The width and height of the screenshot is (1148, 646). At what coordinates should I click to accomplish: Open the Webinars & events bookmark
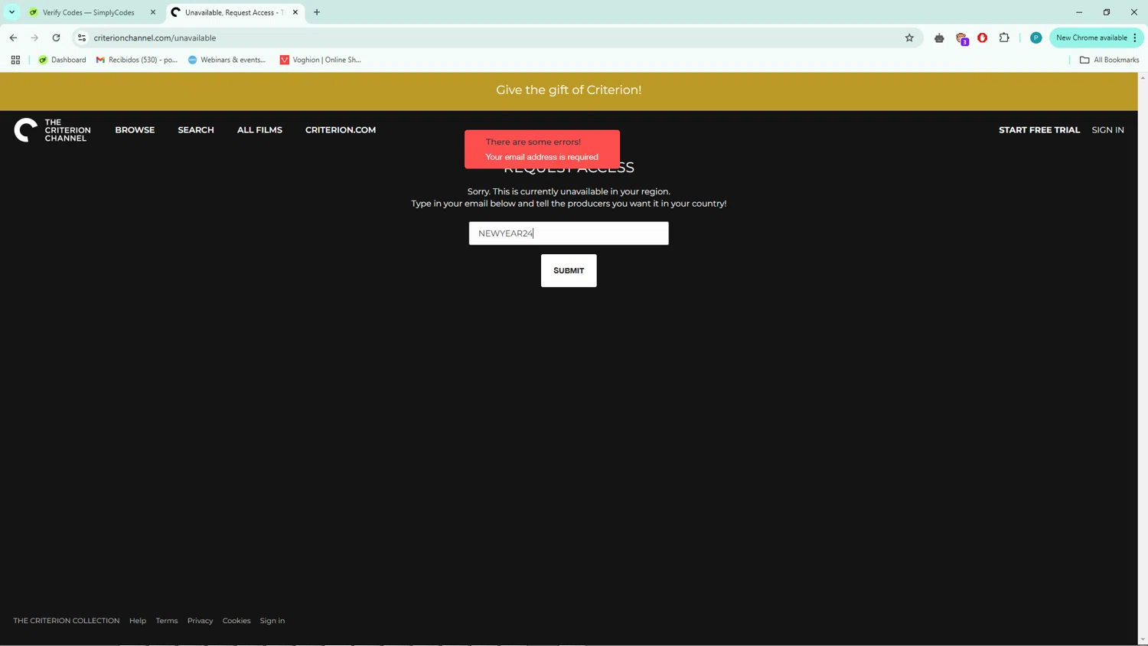pyautogui.click(x=227, y=60)
